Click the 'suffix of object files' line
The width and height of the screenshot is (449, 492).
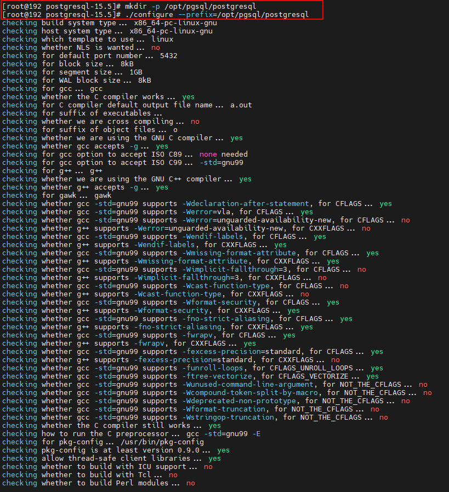click(x=90, y=130)
